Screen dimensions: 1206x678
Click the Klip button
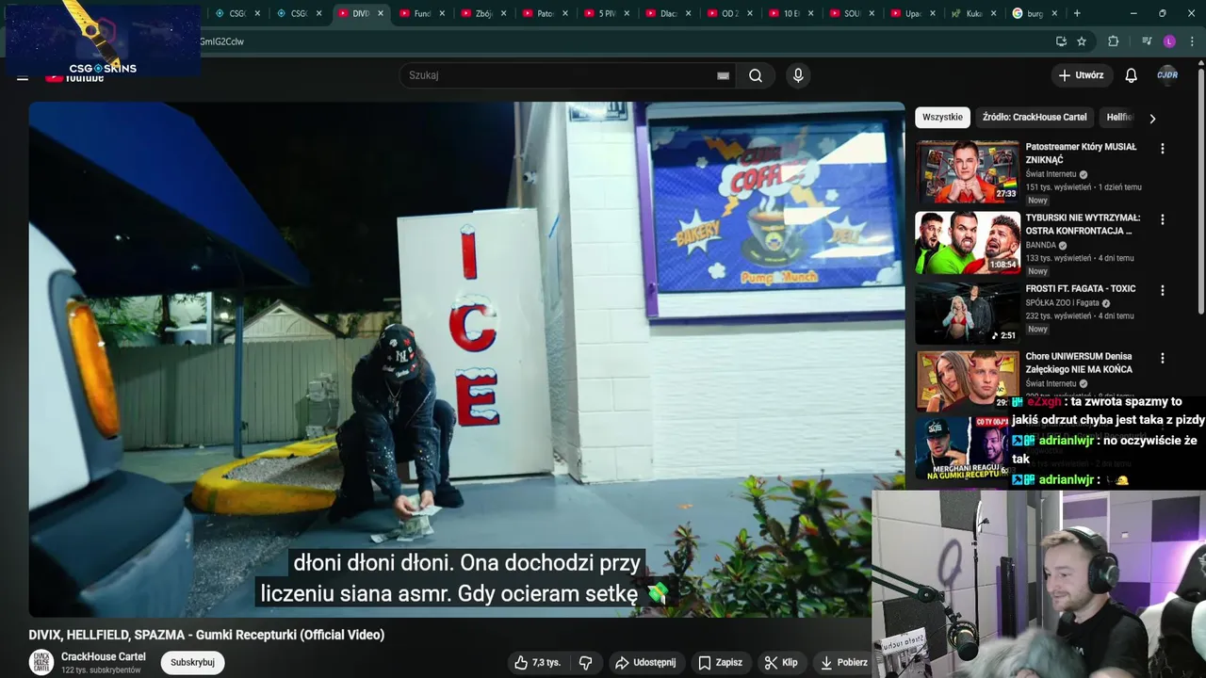781,663
